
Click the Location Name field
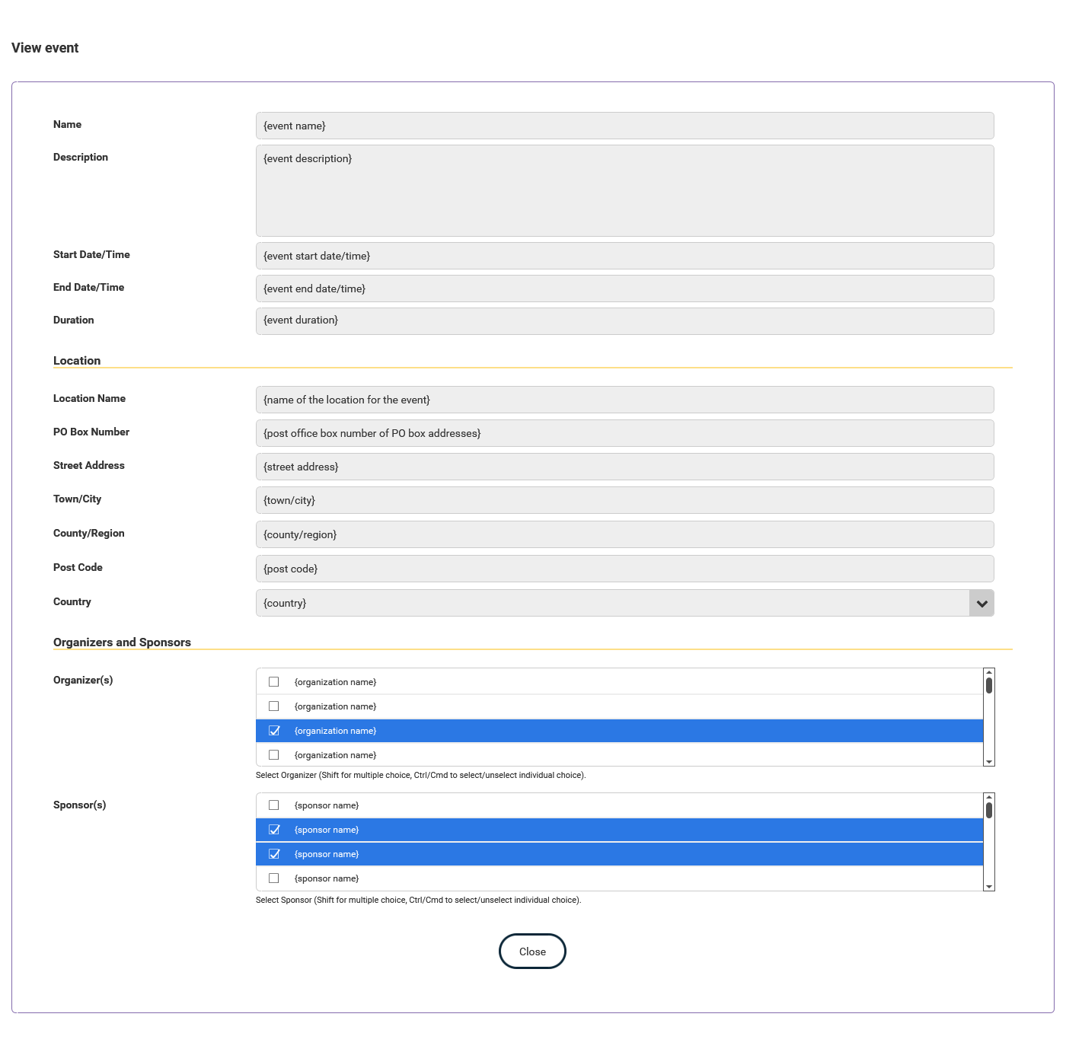[625, 400]
